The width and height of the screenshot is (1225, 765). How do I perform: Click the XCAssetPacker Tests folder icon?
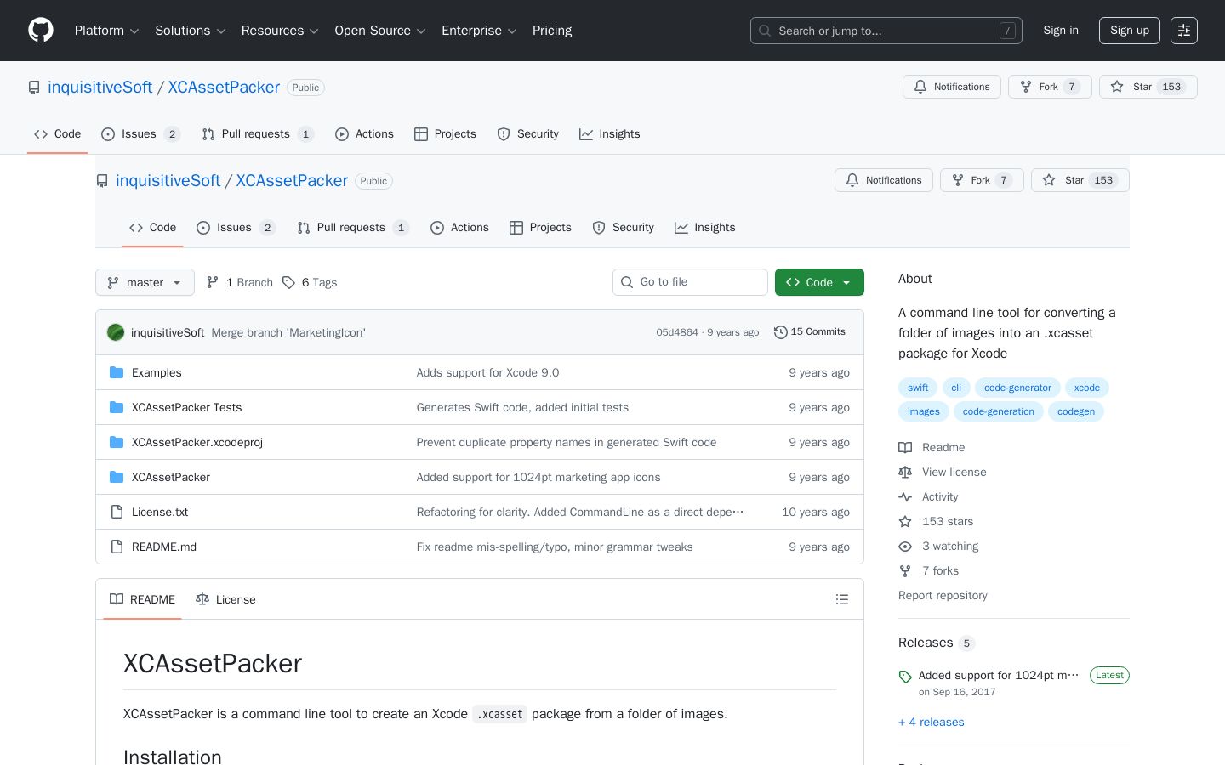tap(117, 407)
